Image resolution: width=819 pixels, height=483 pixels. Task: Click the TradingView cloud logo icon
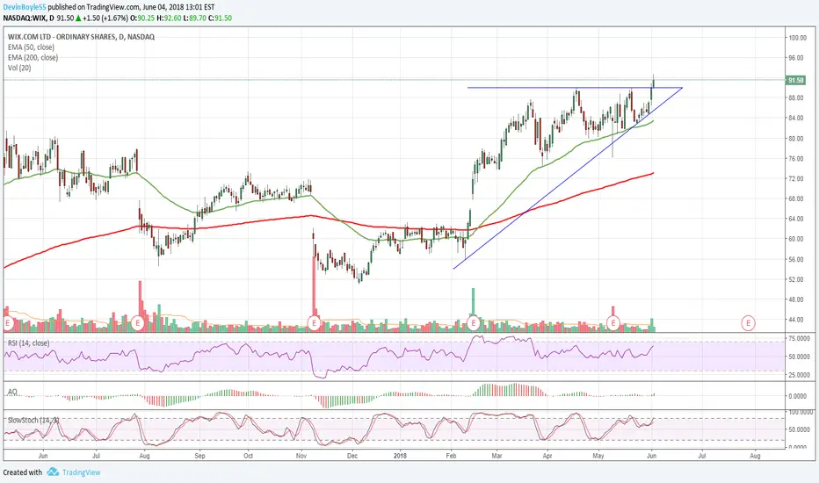click(x=52, y=472)
